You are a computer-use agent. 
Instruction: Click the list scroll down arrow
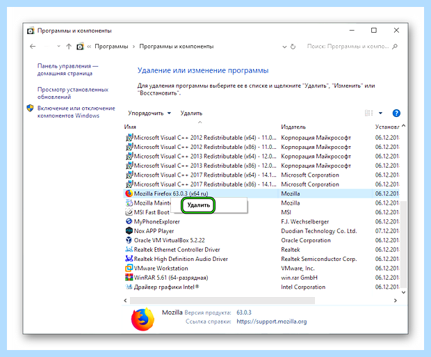click(403, 292)
